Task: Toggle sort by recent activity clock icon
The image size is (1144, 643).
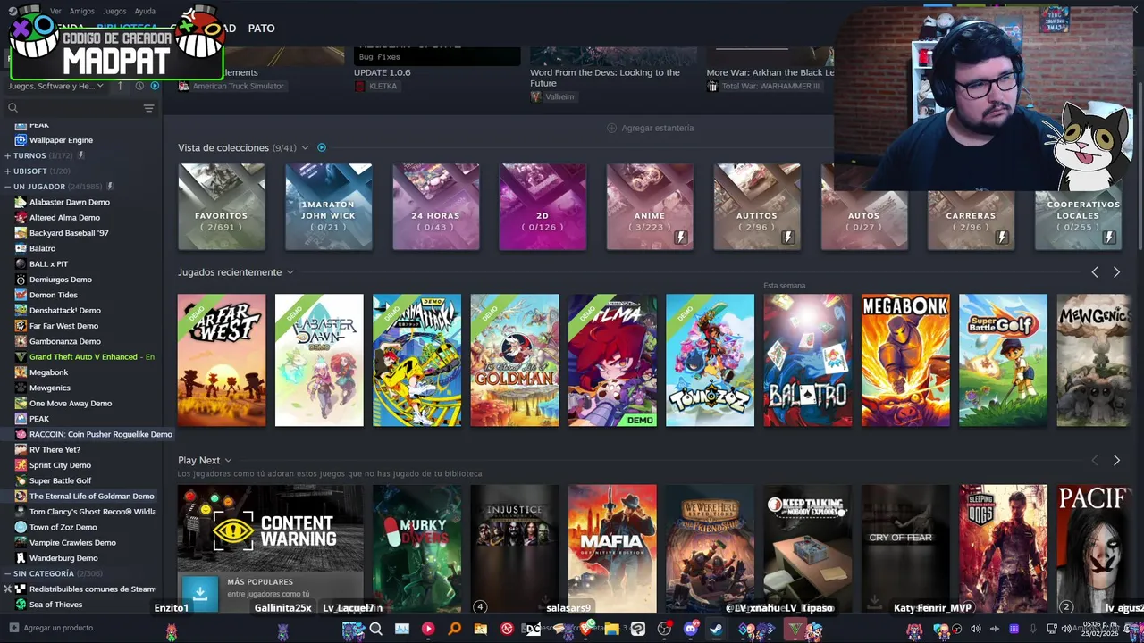Action: [139, 86]
